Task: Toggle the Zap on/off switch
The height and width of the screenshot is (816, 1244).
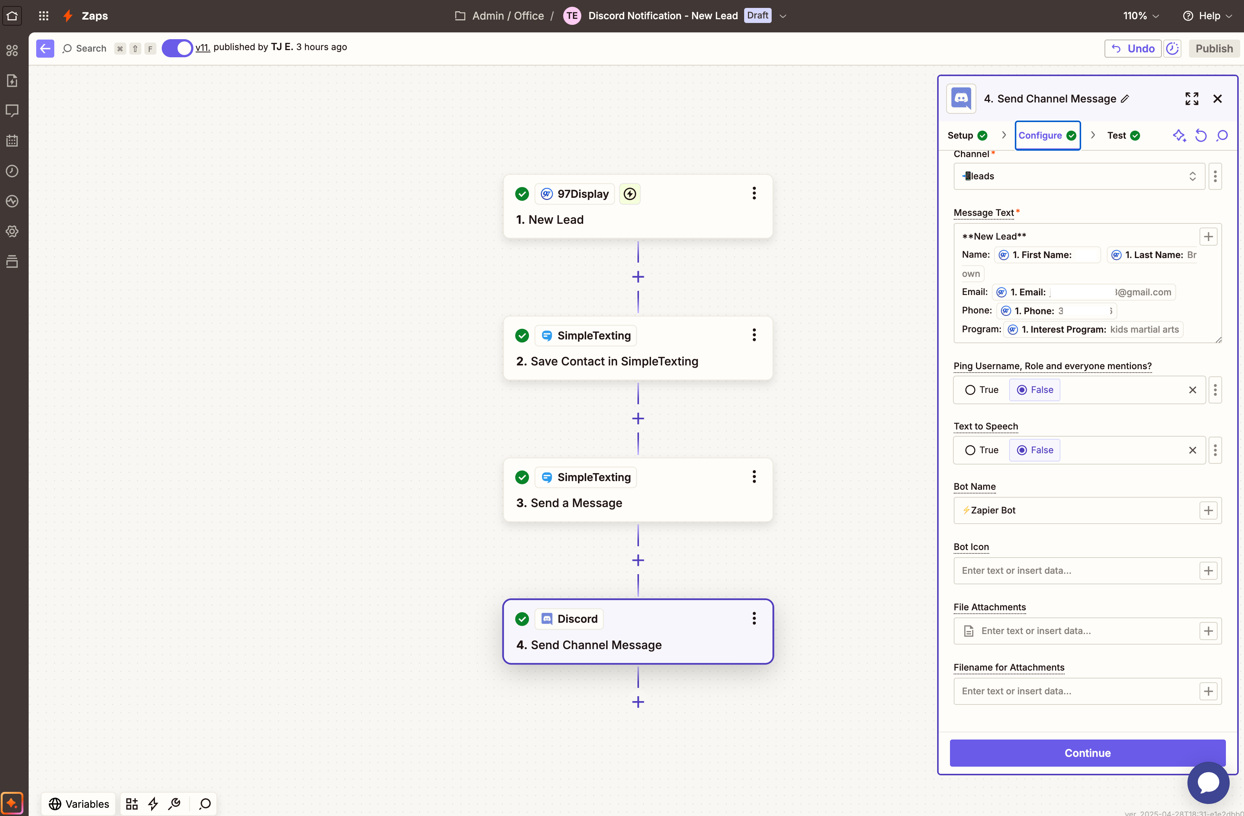Action: pos(177,48)
